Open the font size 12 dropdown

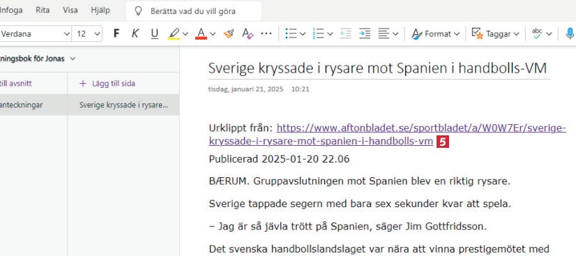[87, 33]
